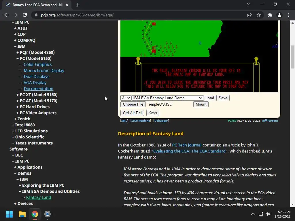Expand PC XT (Model 5160) item
The width and height of the screenshot is (295, 221).
coord(37,95)
